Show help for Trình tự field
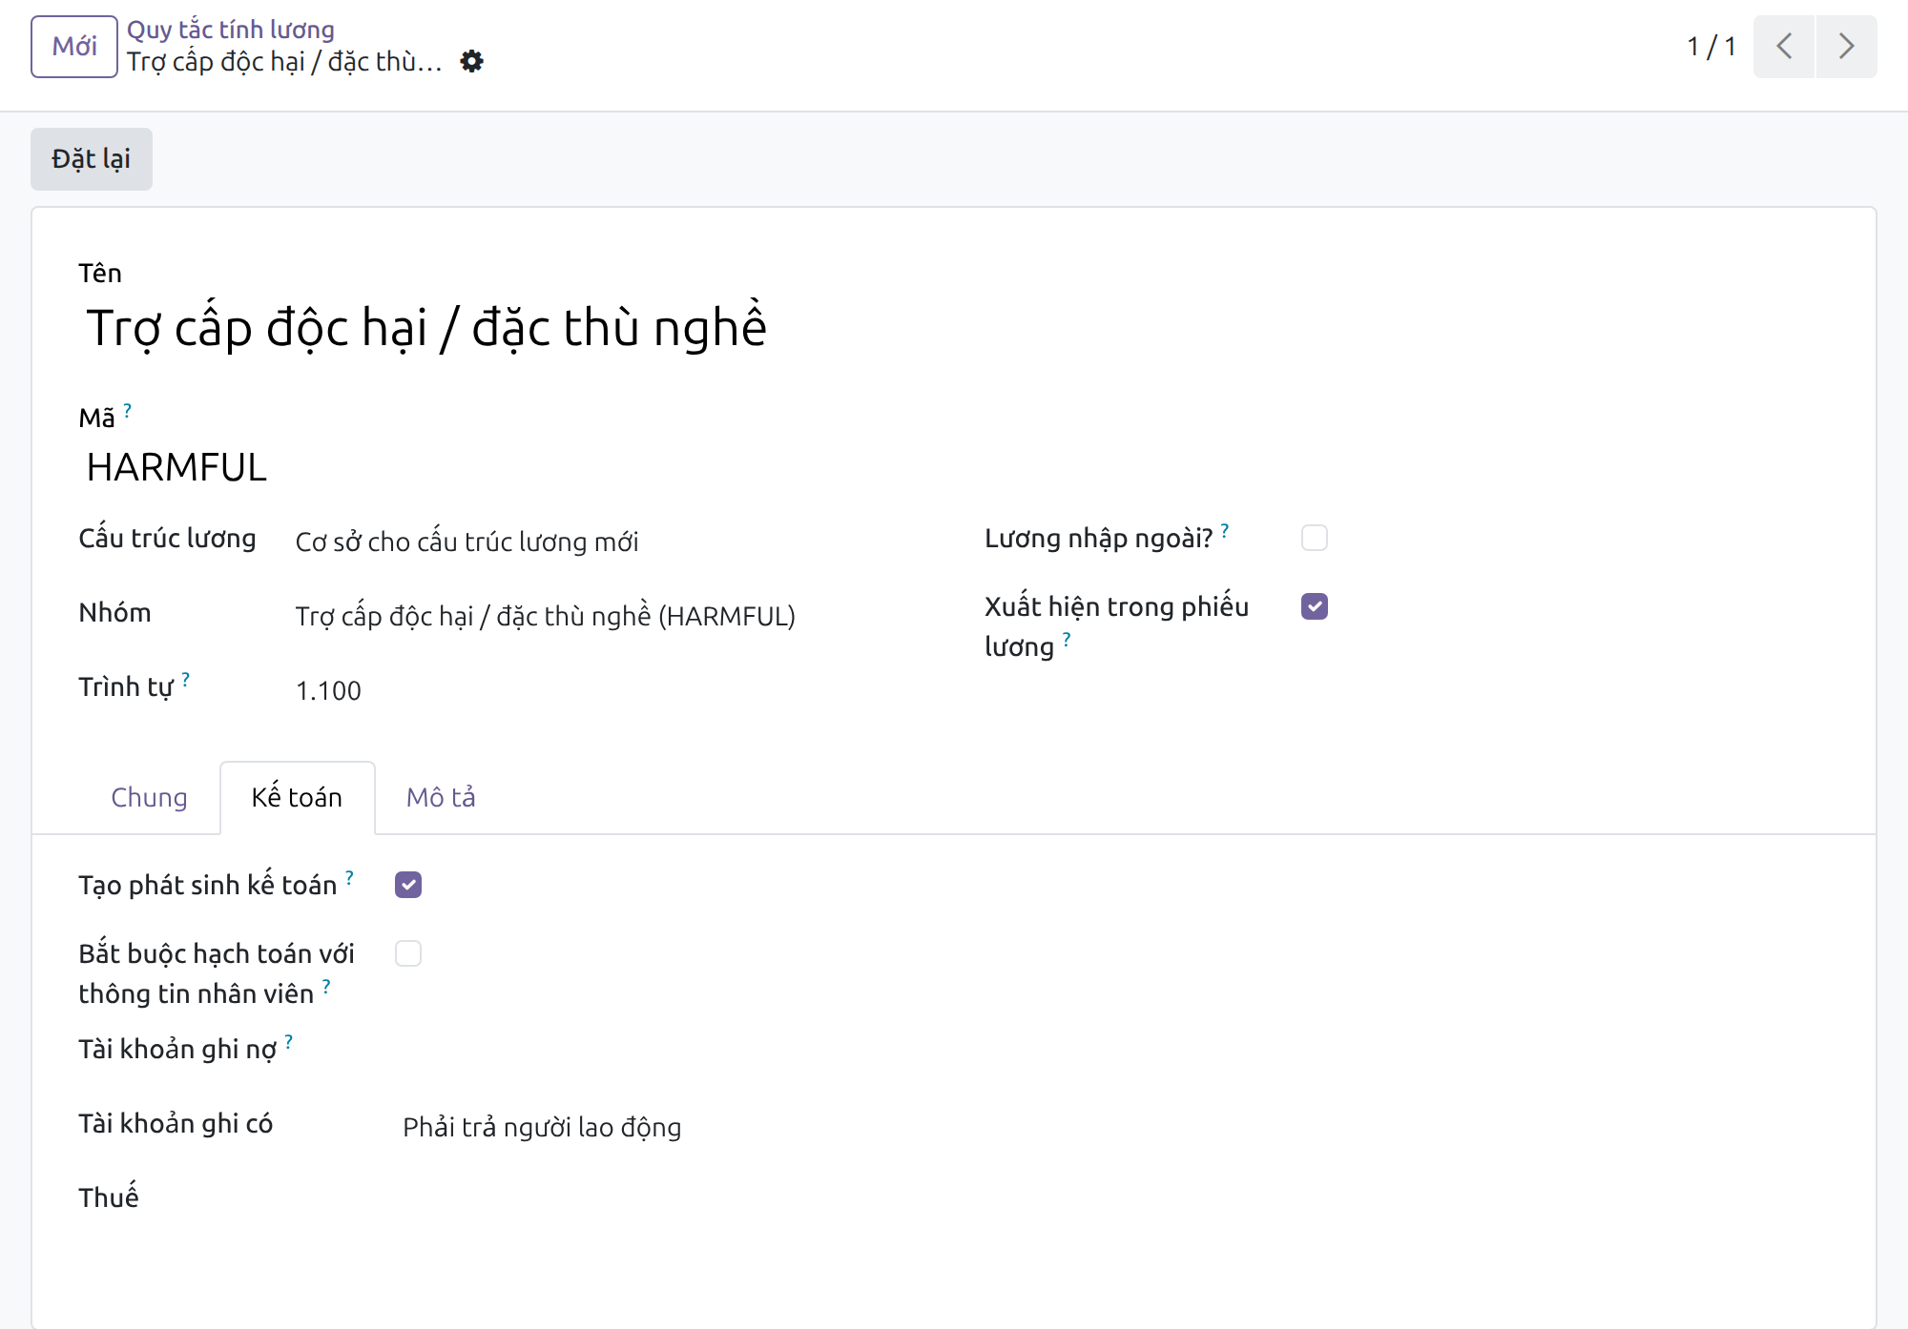The width and height of the screenshot is (1908, 1329). (x=185, y=679)
